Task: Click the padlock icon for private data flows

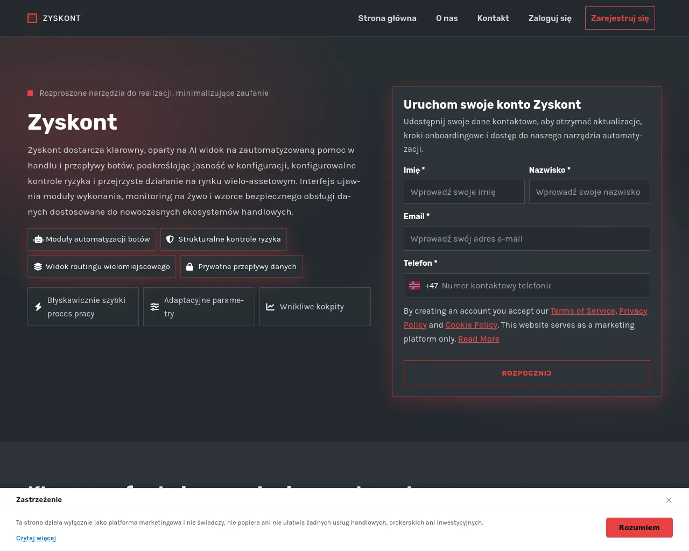Action: pyautogui.click(x=189, y=267)
